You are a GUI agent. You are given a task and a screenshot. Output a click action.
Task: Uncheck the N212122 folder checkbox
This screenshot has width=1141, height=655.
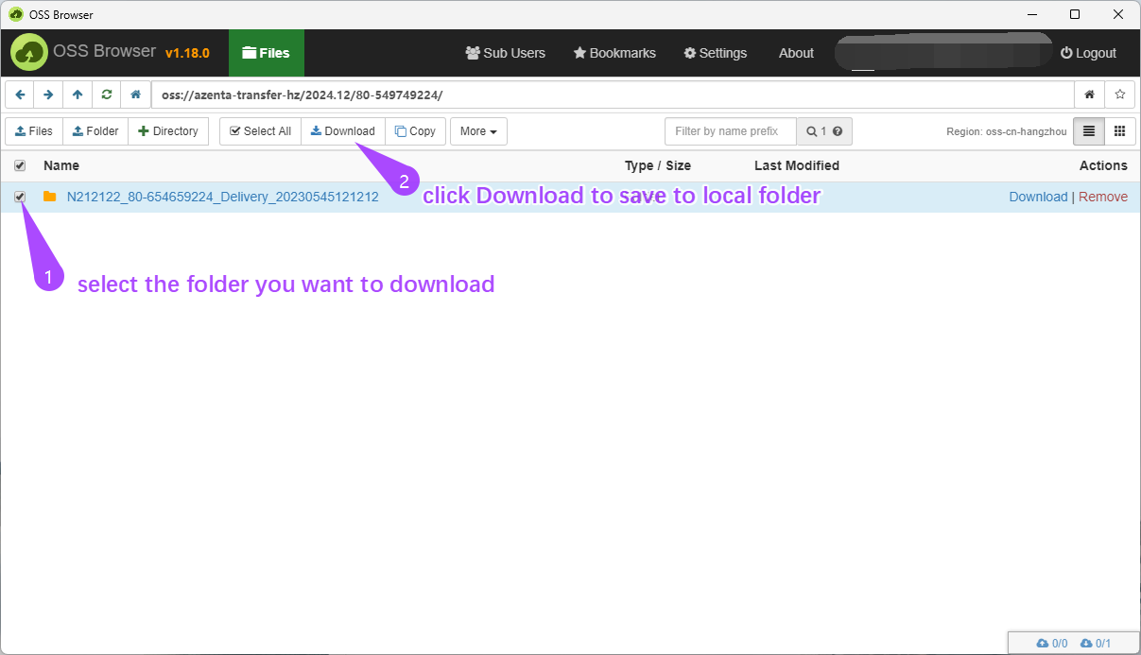click(x=20, y=197)
